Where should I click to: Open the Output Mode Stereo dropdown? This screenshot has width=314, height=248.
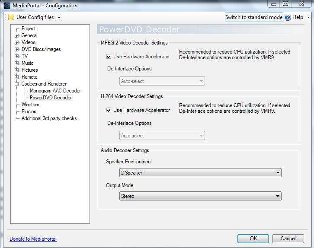coord(200,196)
